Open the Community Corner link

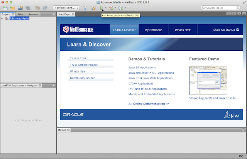coord(82,78)
